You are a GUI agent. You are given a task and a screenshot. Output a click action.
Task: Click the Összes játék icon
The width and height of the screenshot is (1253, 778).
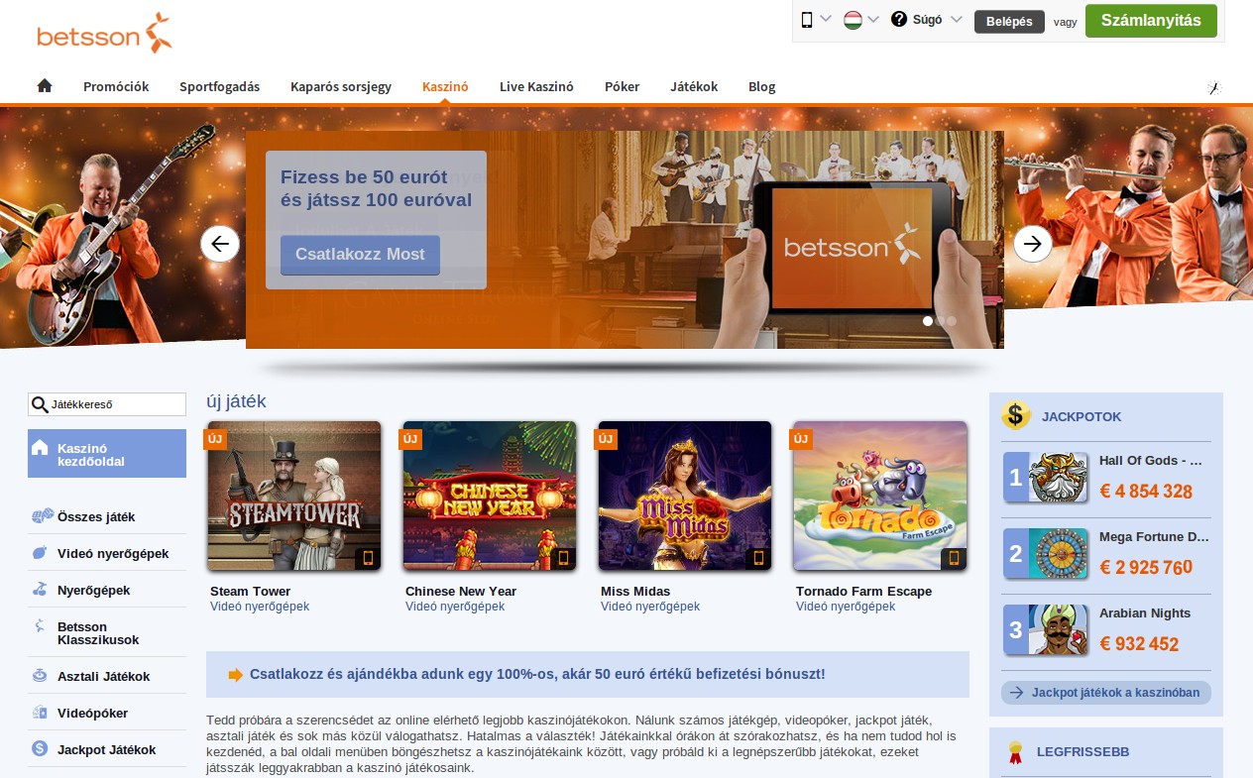41,516
